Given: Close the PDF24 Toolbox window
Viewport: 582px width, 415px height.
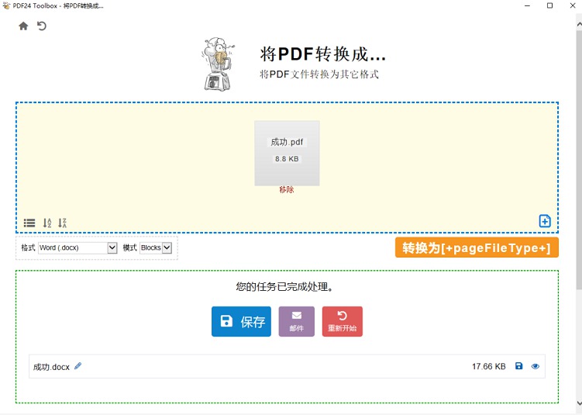Looking at the screenshot, I should point(573,5).
